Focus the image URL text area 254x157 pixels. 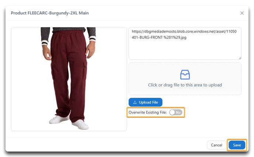(x=185, y=43)
